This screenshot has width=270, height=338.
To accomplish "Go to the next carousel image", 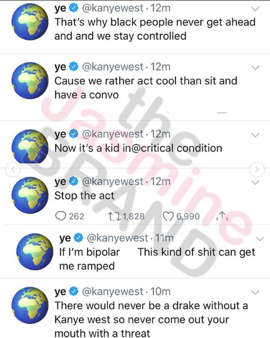I will (x=257, y=170).
